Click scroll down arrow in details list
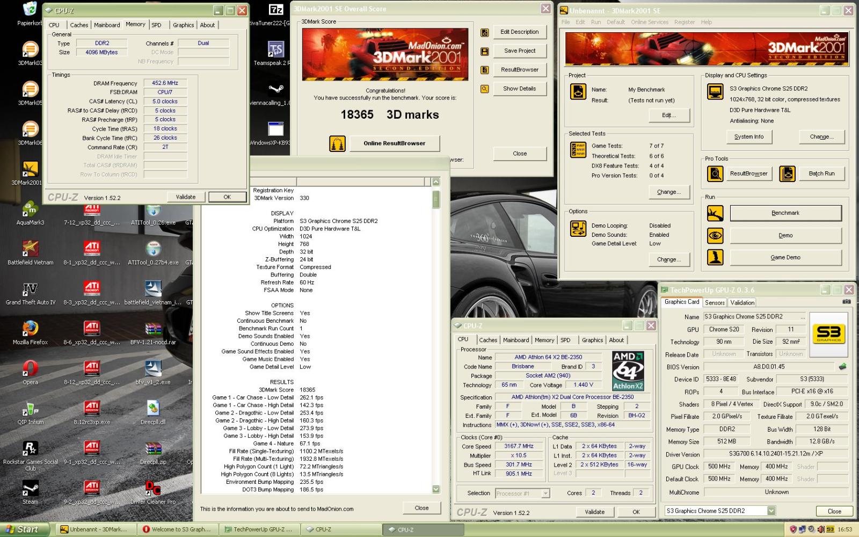Viewport: 859px width, 537px height. (436, 489)
